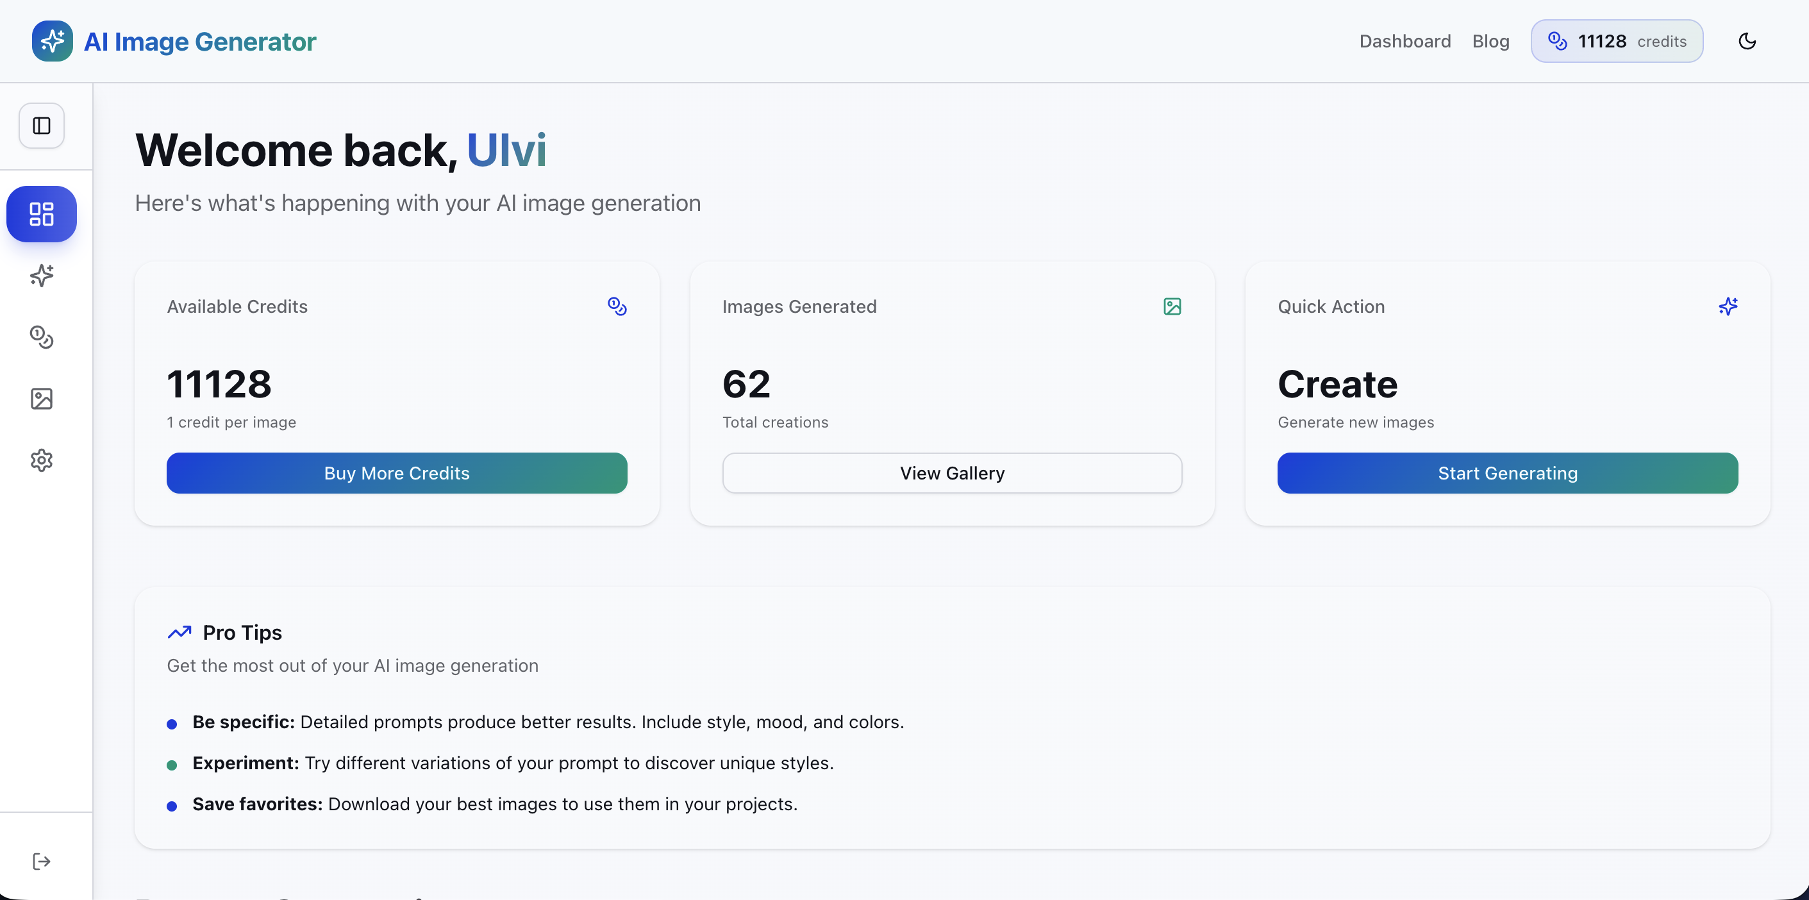Toggle dark mode with the moon icon

click(1747, 42)
